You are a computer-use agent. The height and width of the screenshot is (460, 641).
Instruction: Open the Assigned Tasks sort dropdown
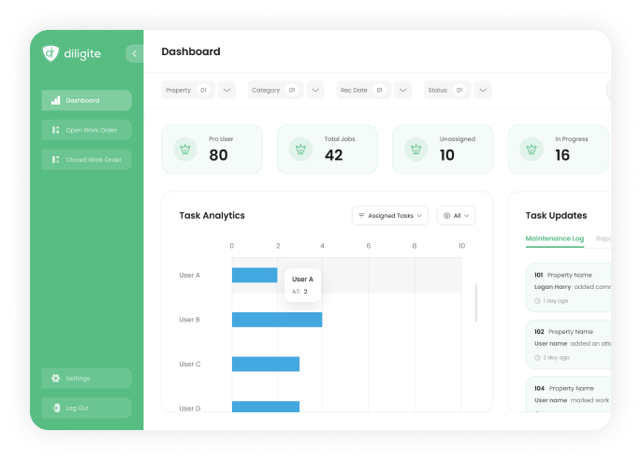click(x=390, y=216)
